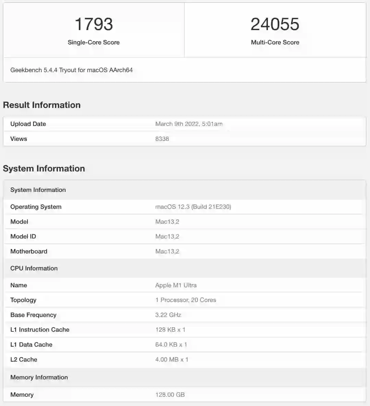Click the upload date March 9th 2022

coord(189,124)
